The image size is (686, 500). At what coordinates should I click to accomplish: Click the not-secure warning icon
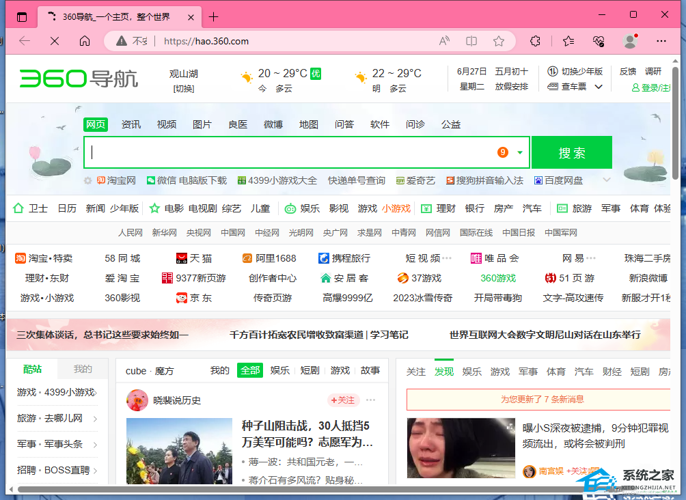122,41
